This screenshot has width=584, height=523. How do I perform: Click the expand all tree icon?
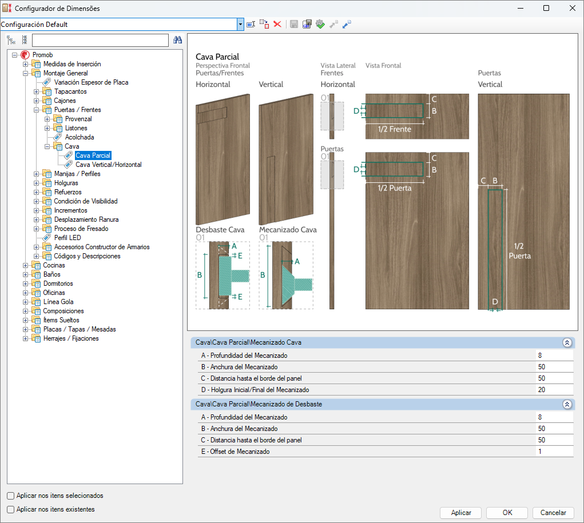point(11,40)
